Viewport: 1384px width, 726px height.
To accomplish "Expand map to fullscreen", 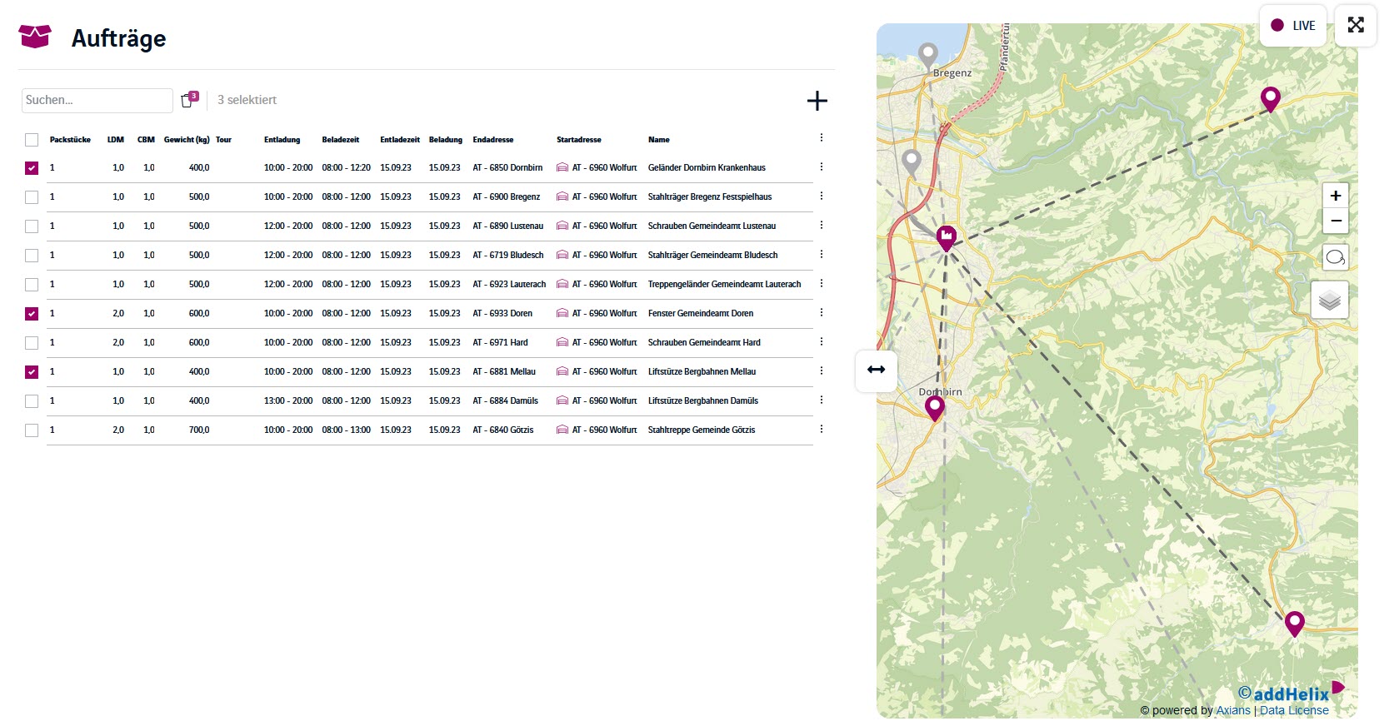I will tap(1356, 25).
